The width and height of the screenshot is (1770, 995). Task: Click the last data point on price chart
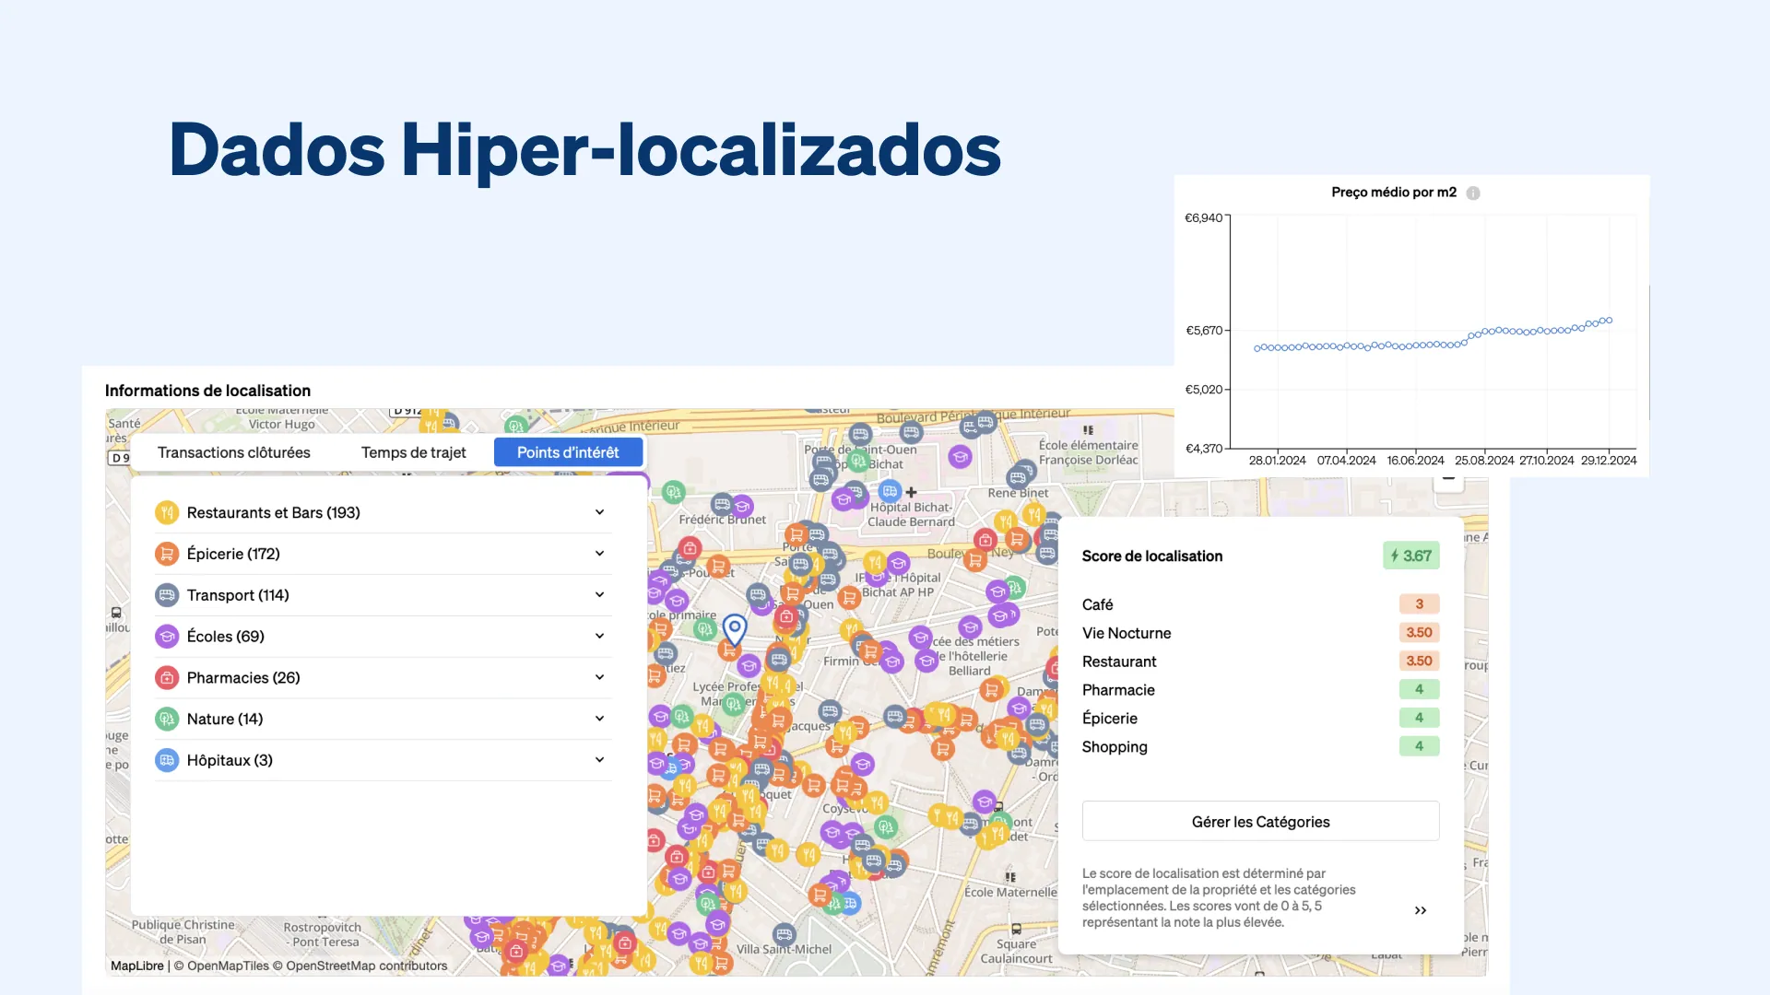click(x=1610, y=321)
